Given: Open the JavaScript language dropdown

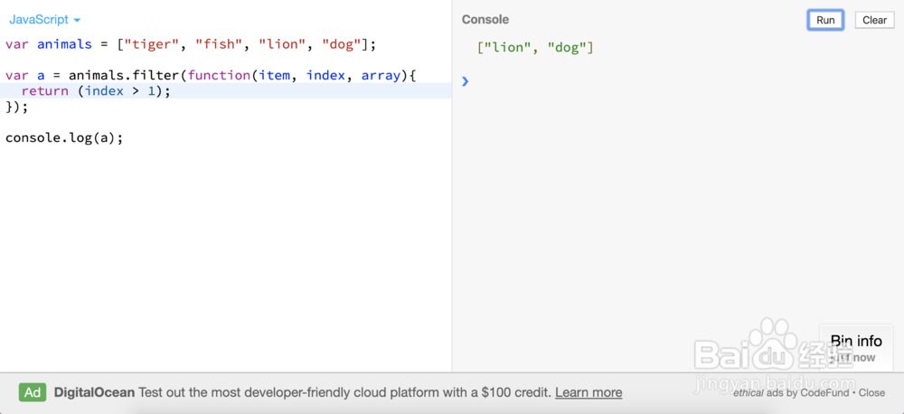Looking at the screenshot, I should point(44,20).
